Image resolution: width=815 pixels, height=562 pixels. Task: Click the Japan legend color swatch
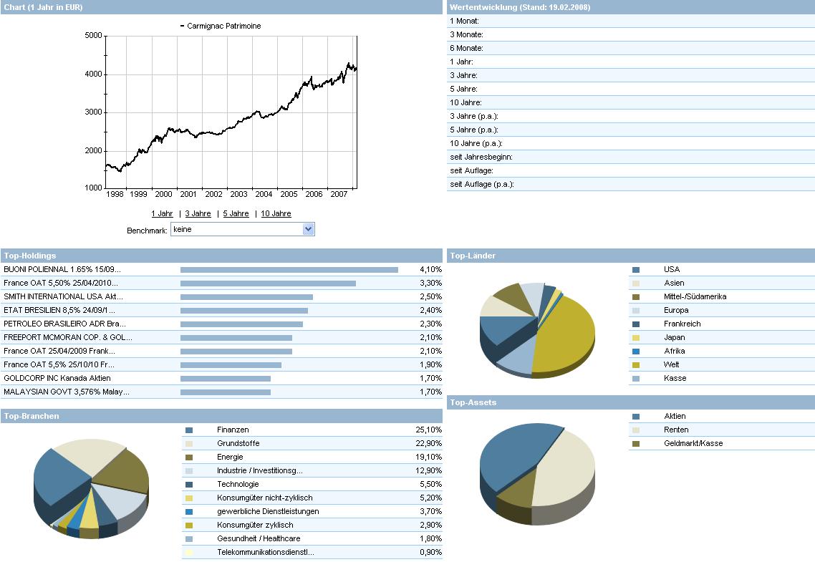point(636,338)
